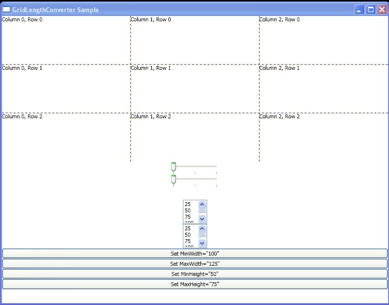Click the "Column 2, Row 2" text
389x305 pixels.
pos(279,116)
